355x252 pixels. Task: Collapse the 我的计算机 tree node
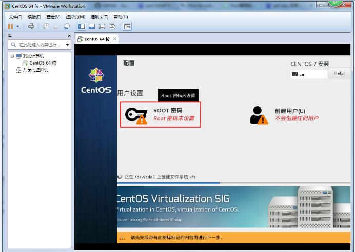(12, 56)
